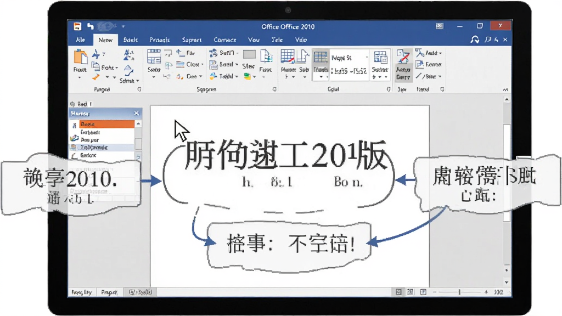
Task: Click the help headset icon in ribbon bar
Action: [x=475, y=39]
